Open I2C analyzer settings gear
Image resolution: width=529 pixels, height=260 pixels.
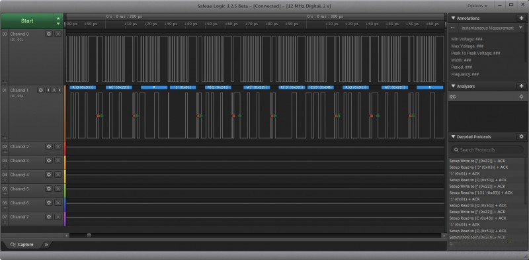pyautogui.click(x=521, y=97)
